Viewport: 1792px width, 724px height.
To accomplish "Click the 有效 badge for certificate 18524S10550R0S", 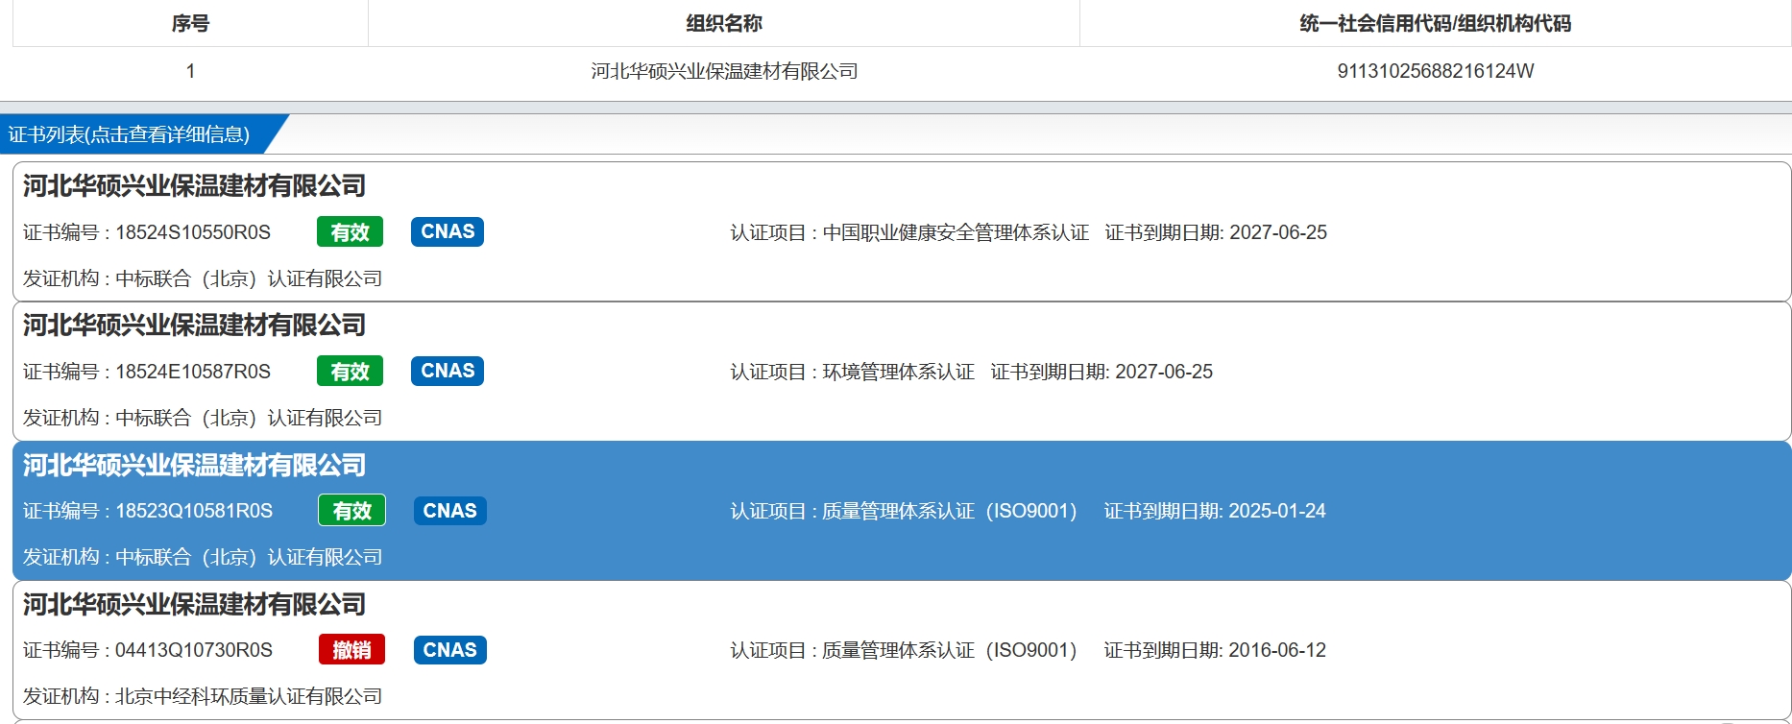I will coord(350,232).
